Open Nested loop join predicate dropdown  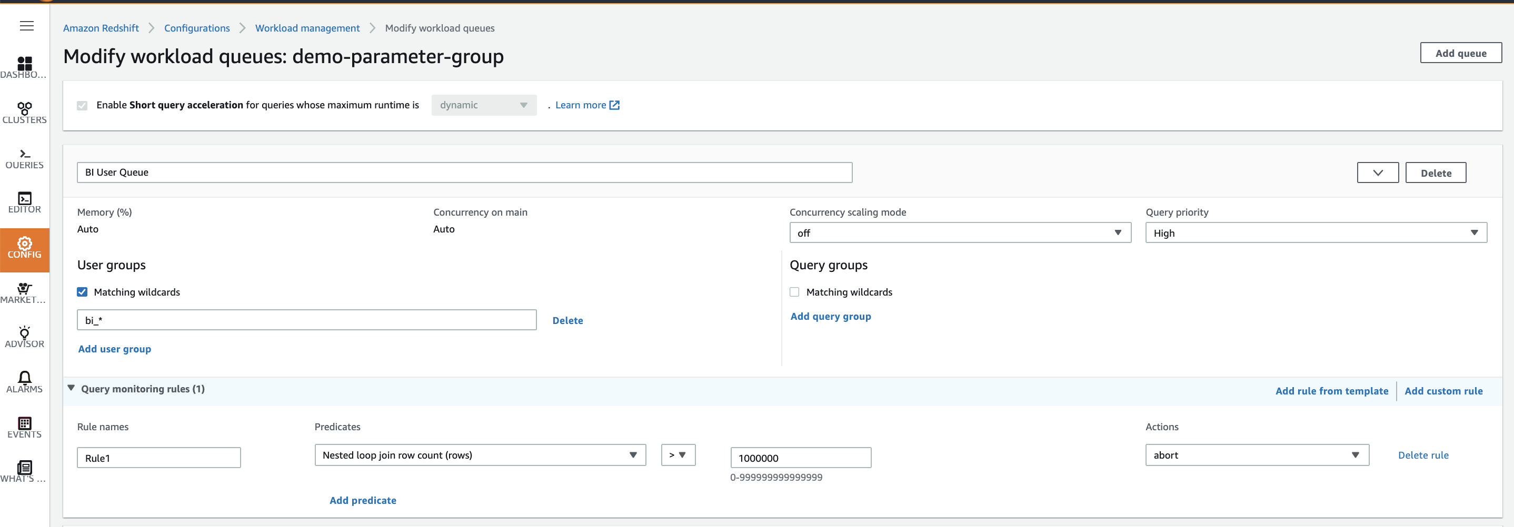pyautogui.click(x=480, y=455)
